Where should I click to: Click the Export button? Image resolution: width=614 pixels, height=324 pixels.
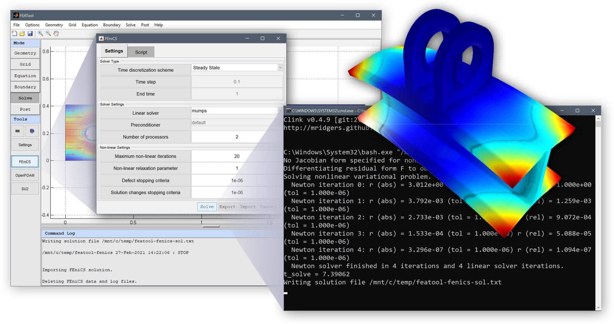pyautogui.click(x=227, y=207)
